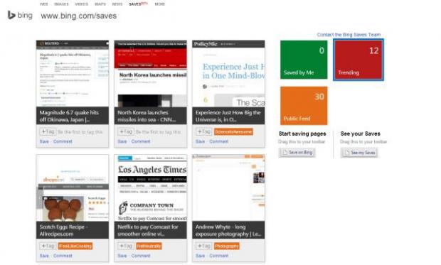Add a tag to the North Korea card
This screenshot has height=265, width=441.
pos(126,131)
